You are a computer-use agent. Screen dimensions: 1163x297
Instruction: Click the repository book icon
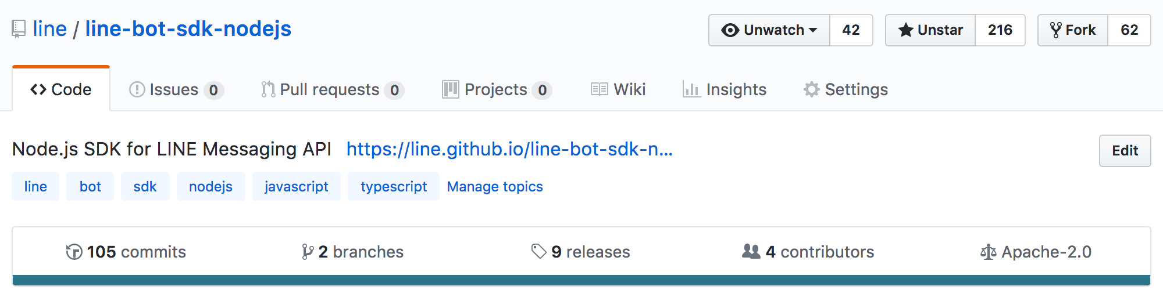19,29
